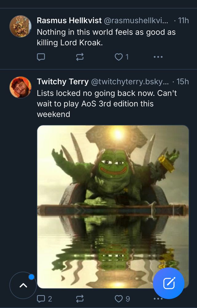Tap the scroll to top arrow button

point(23,285)
